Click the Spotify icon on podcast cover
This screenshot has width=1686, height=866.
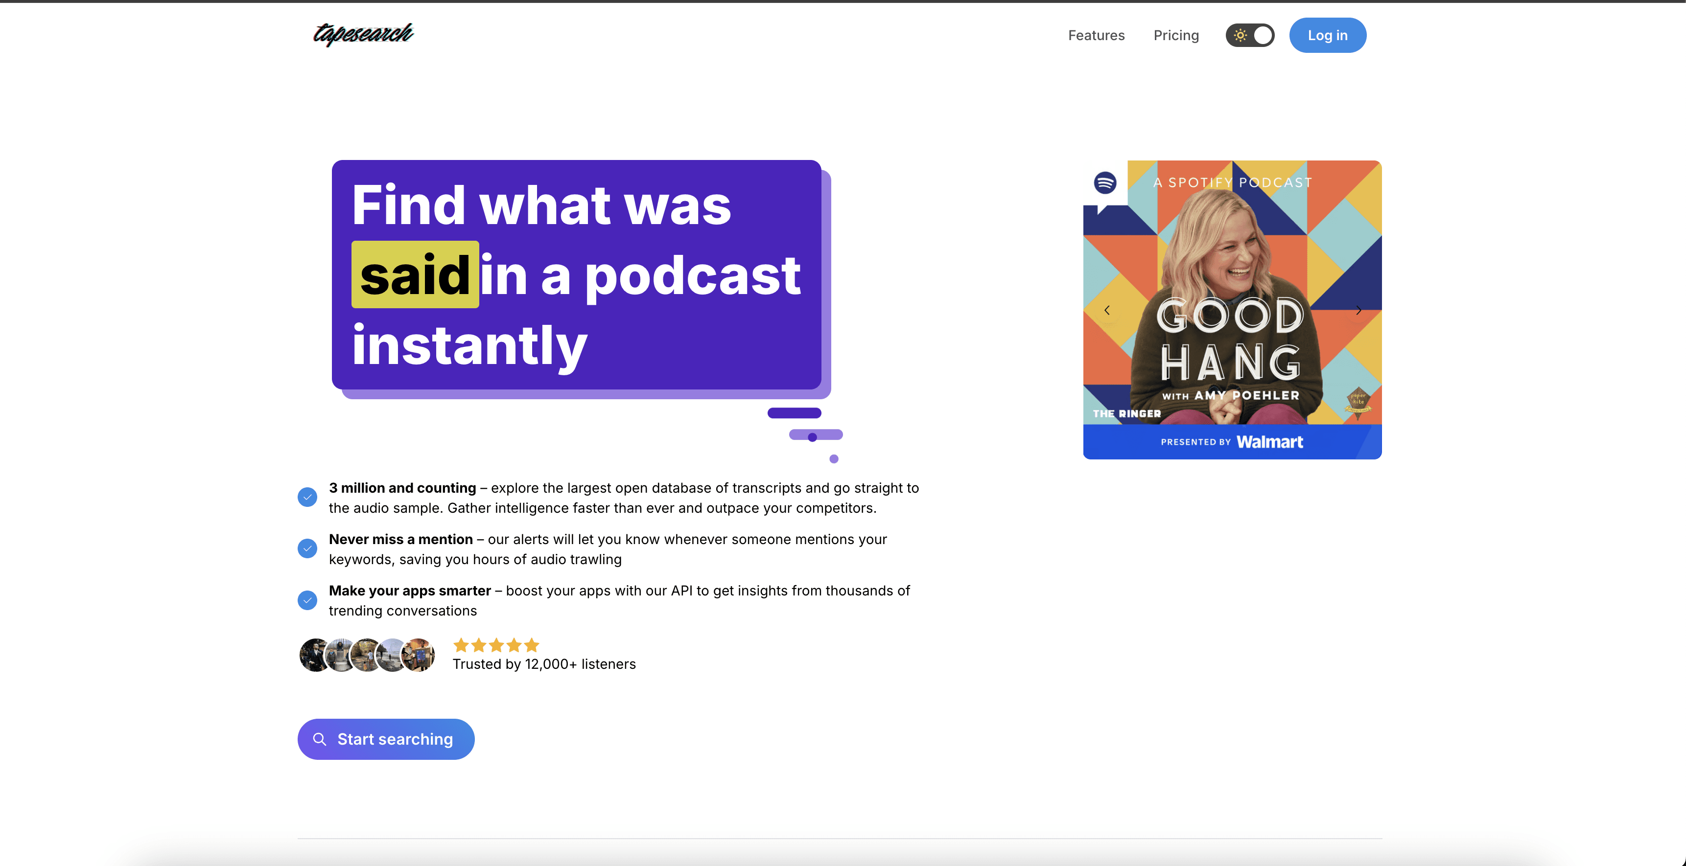click(x=1105, y=182)
